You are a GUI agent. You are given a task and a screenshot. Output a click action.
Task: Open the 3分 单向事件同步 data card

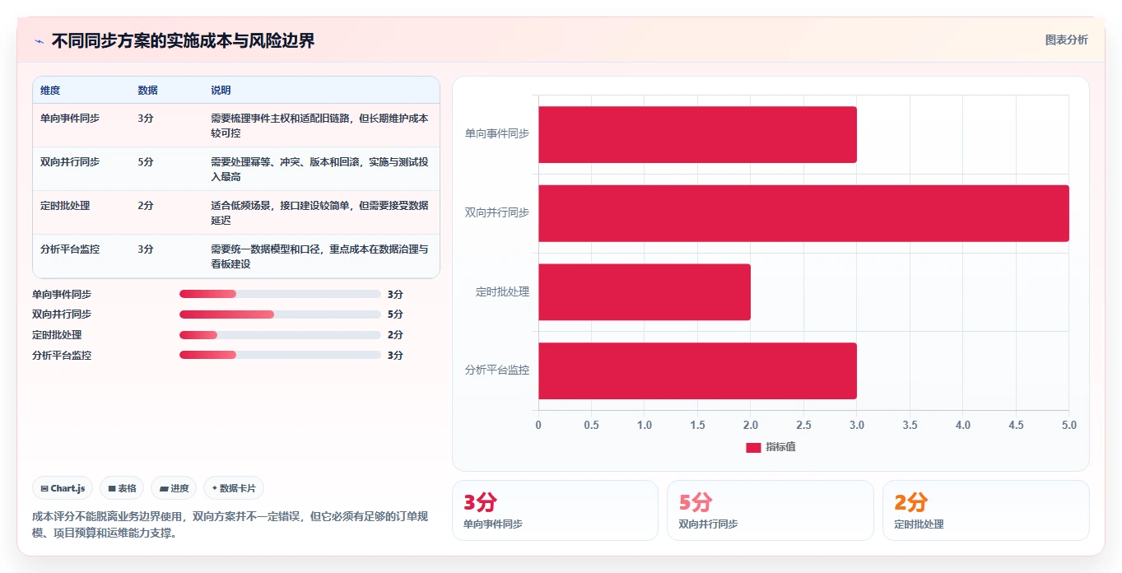point(555,510)
